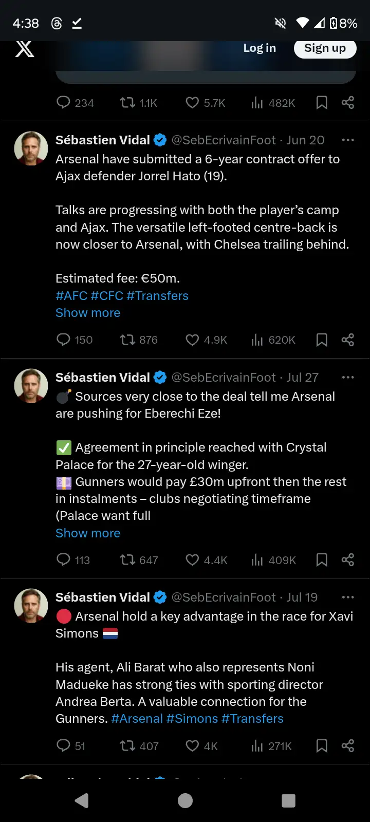Open Sébastien Vidal's avatar on the Jul 27 tweet
This screenshot has width=370, height=822.
[x=31, y=385]
